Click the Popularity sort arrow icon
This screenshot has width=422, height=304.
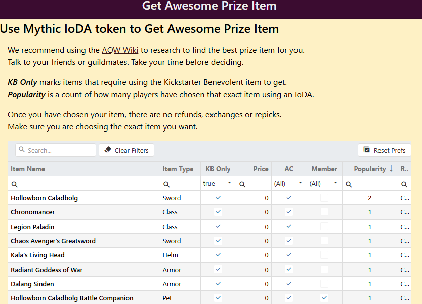tap(391, 168)
